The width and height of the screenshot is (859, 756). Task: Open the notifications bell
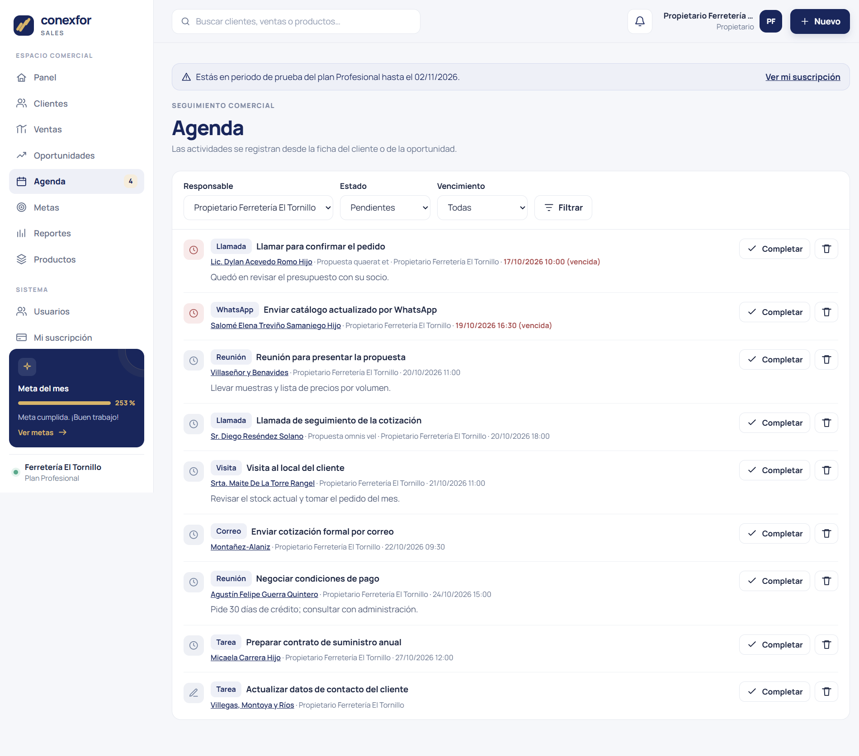[640, 21]
